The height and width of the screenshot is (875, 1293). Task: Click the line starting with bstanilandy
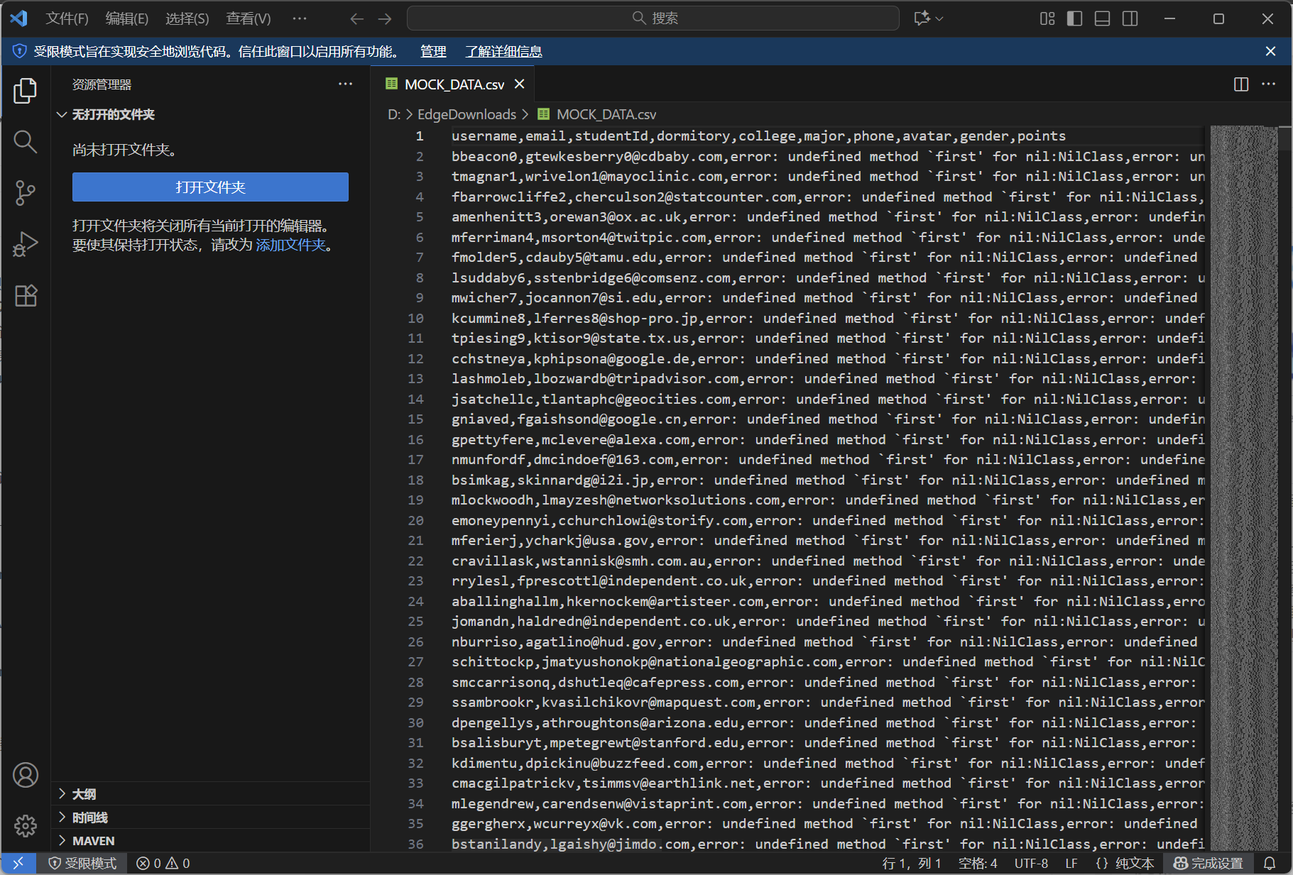click(x=828, y=844)
